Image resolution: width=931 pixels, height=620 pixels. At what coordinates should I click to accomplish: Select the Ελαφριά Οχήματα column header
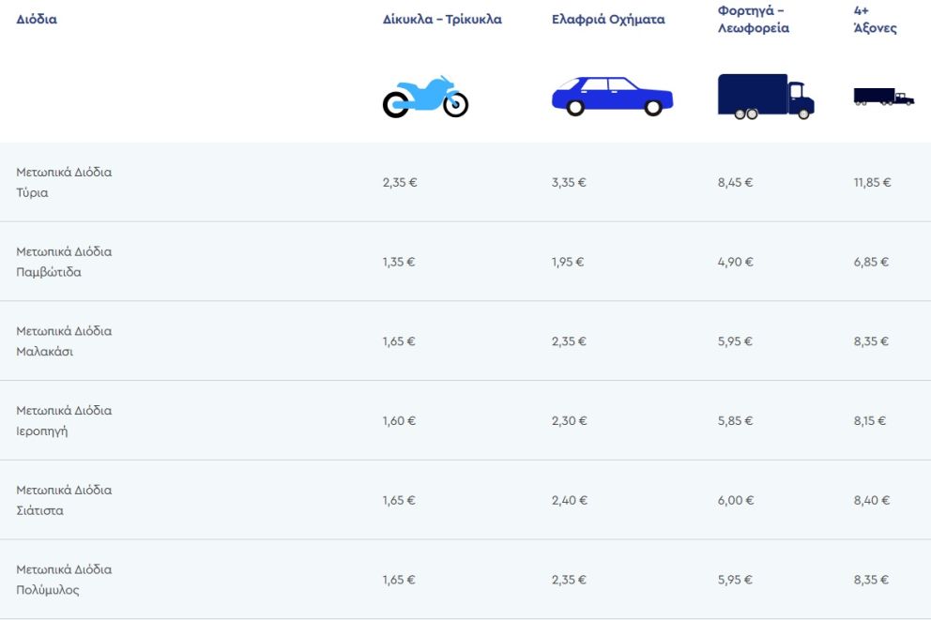pyautogui.click(x=608, y=20)
